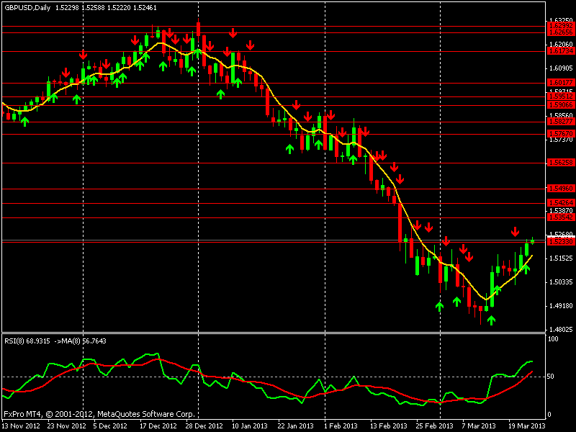Select the 1.54960 price level label
The height and width of the screenshot is (432, 576).
tap(561, 189)
